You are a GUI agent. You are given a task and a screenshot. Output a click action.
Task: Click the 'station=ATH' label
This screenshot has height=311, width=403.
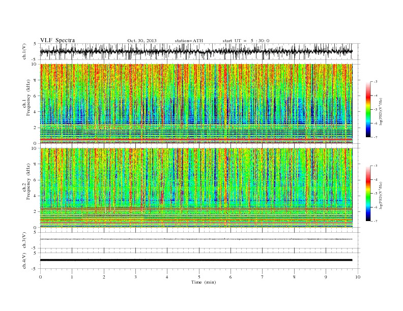pyautogui.click(x=189, y=41)
